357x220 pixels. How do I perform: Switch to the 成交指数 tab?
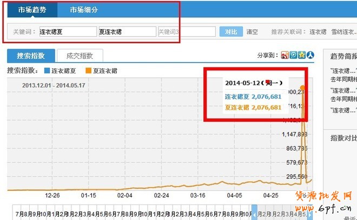79,55
